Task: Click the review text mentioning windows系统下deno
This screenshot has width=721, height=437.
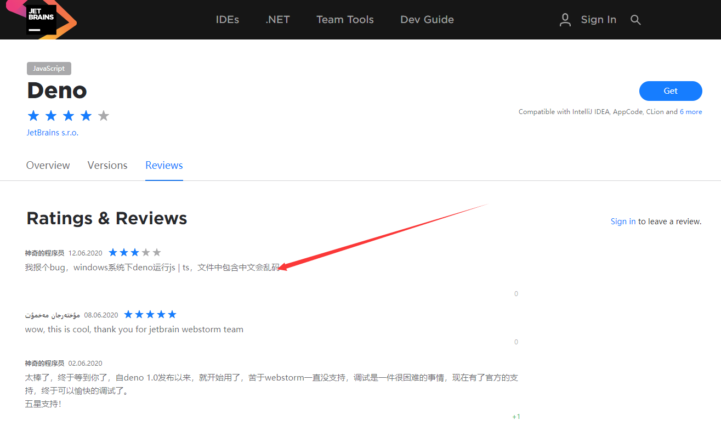Action: click(152, 268)
